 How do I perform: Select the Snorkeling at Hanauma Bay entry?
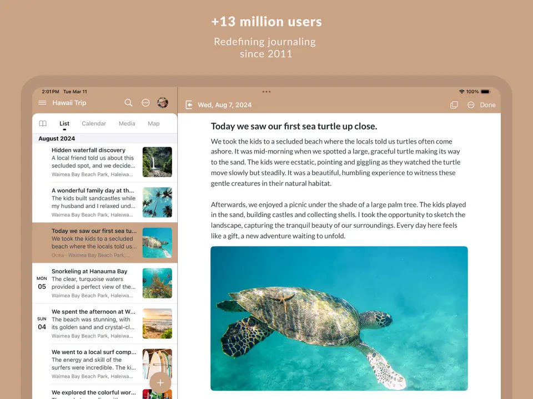point(89,272)
